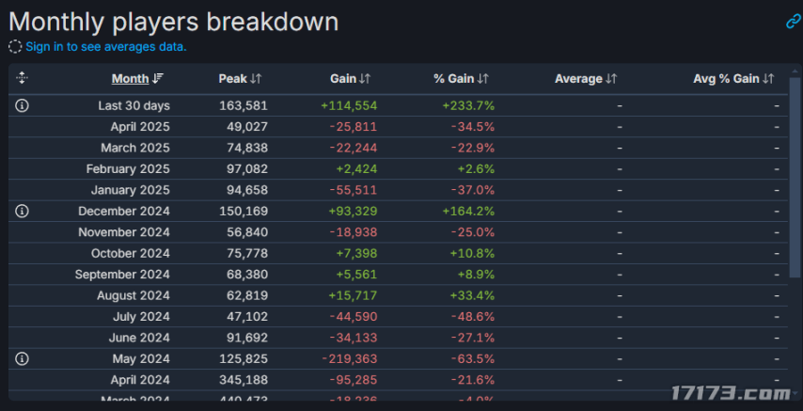
Task: Toggle sort order on % Gain column
Action: (x=483, y=78)
